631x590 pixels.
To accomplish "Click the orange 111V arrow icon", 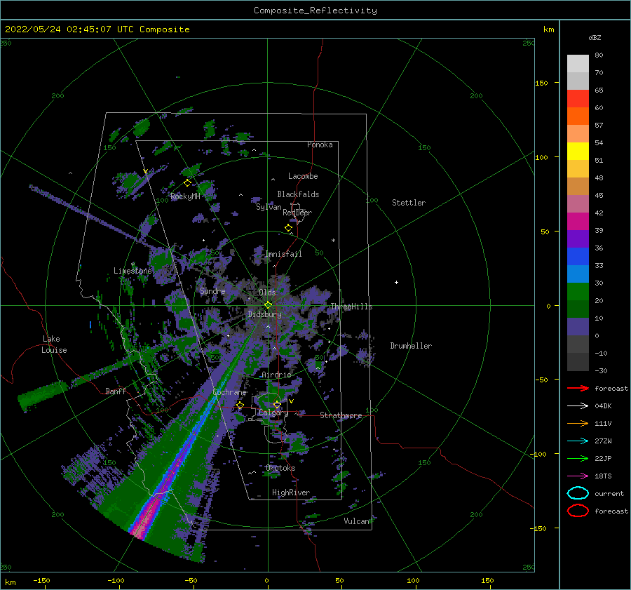I will 578,423.
